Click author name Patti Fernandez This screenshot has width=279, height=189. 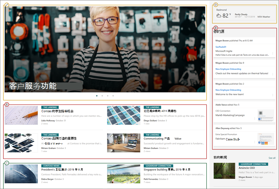pyautogui.click(x=151, y=179)
